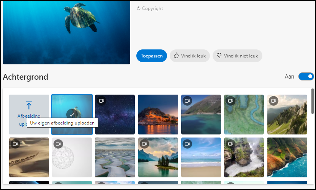The width and height of the screenshot is (316, 190).
Task: Click the video icon on mountain ridge thumbnail
Action: [x=273, y=101]
